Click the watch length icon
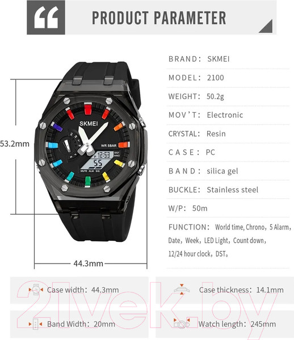The height and width of the screenshot is (340, 294). (182, 324)
